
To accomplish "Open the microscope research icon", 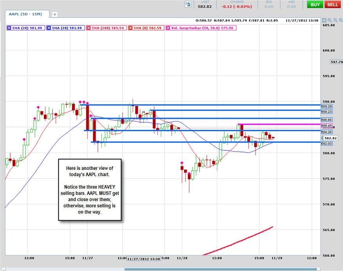I will tap(188, 5).
